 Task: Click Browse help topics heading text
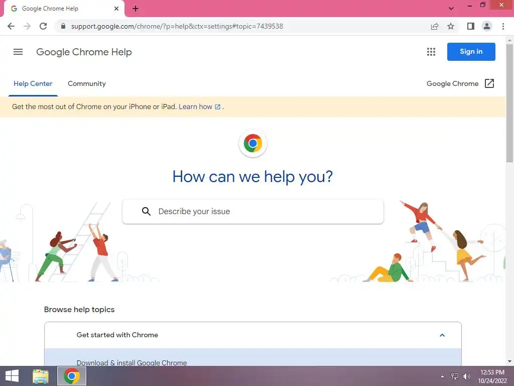[x=79, y=310]
